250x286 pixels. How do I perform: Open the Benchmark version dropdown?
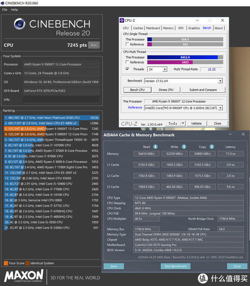220,81
